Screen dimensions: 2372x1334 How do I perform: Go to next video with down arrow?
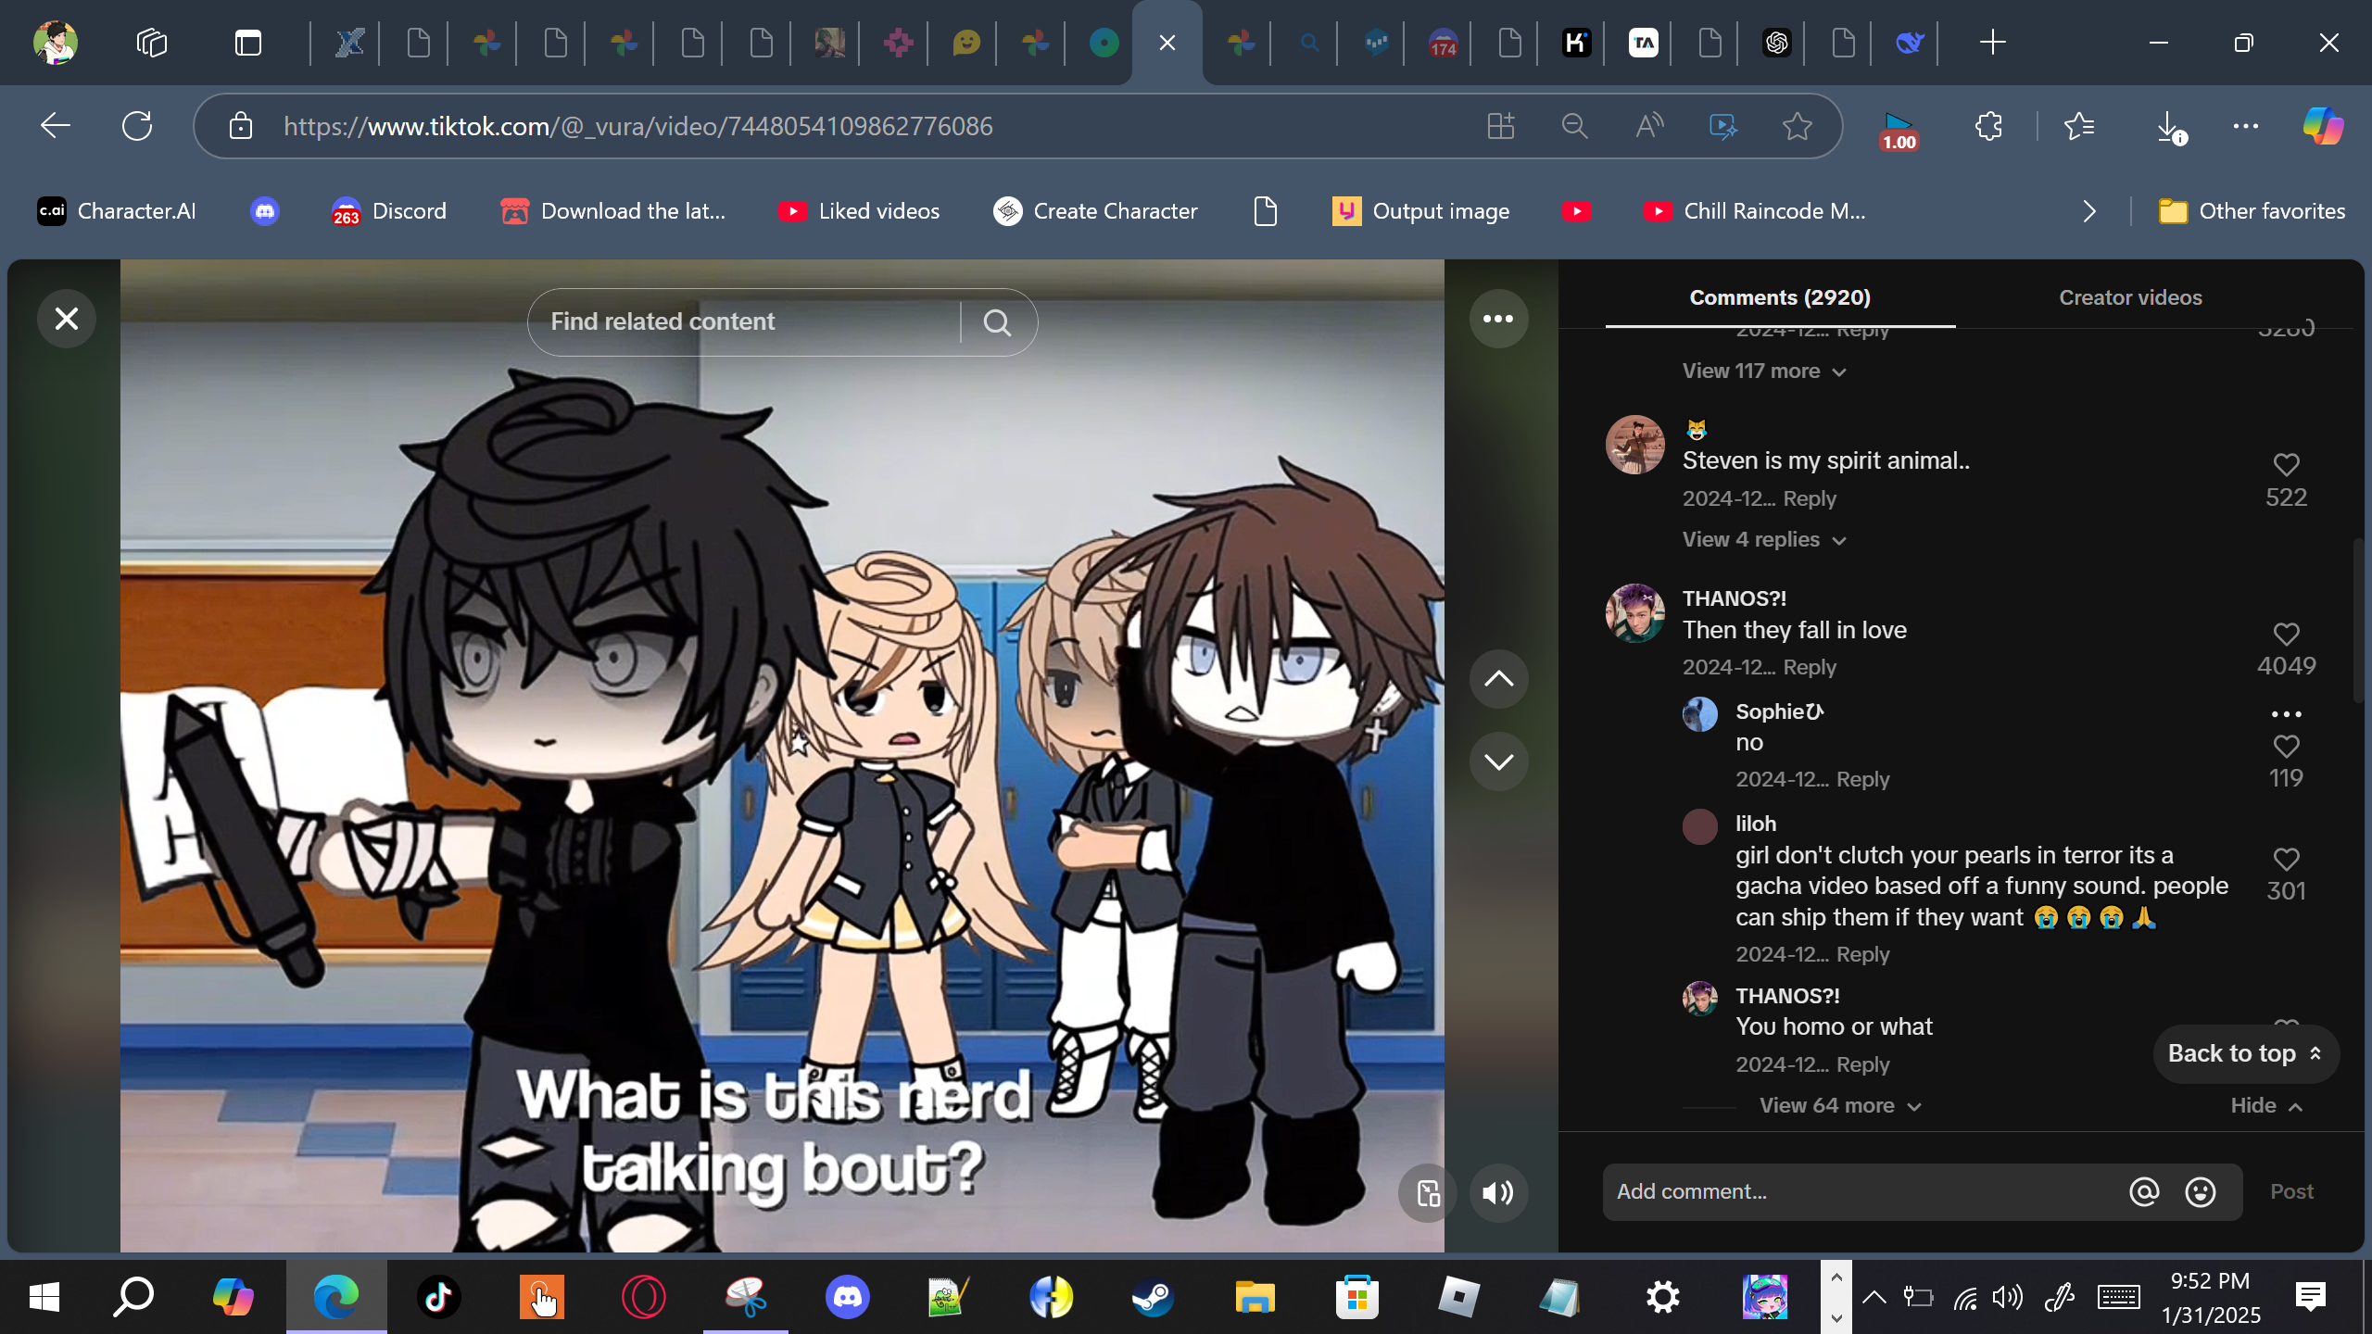click(1497, 761)
